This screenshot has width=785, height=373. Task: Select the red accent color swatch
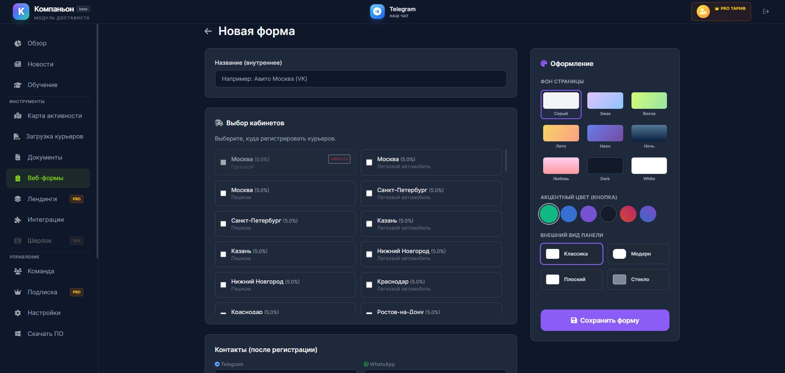pyautogui.click(x=628, y=214)
